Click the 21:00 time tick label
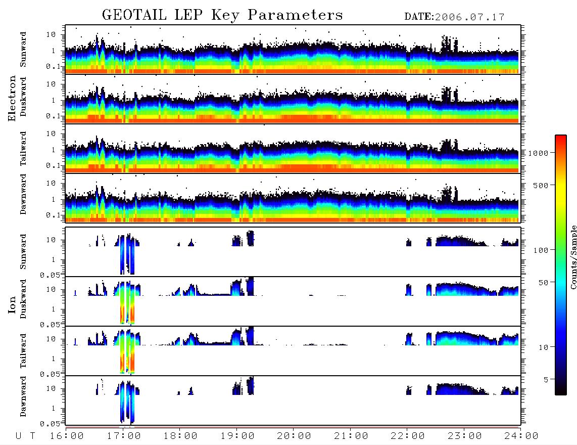 [351, 436]
